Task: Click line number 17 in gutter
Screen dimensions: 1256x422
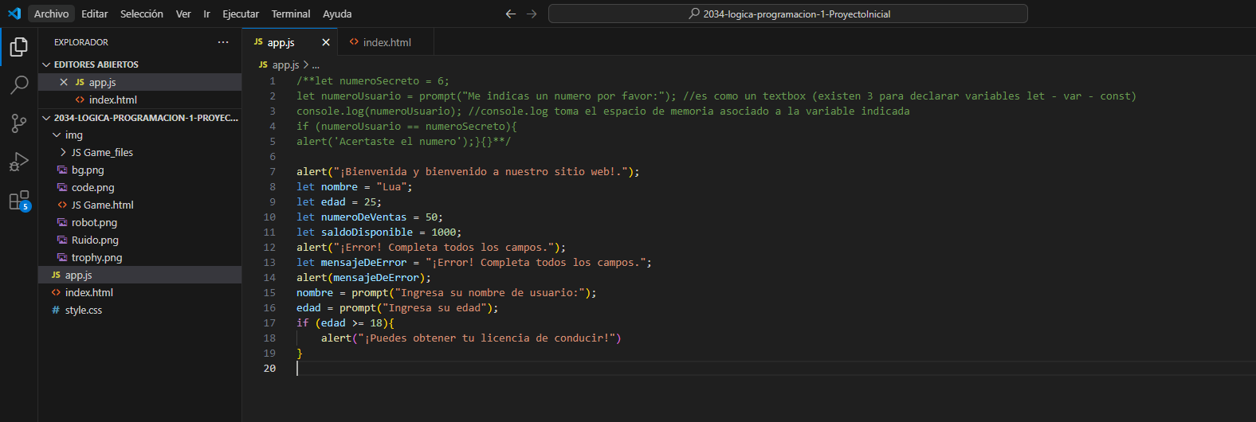Action: [269, 322]
